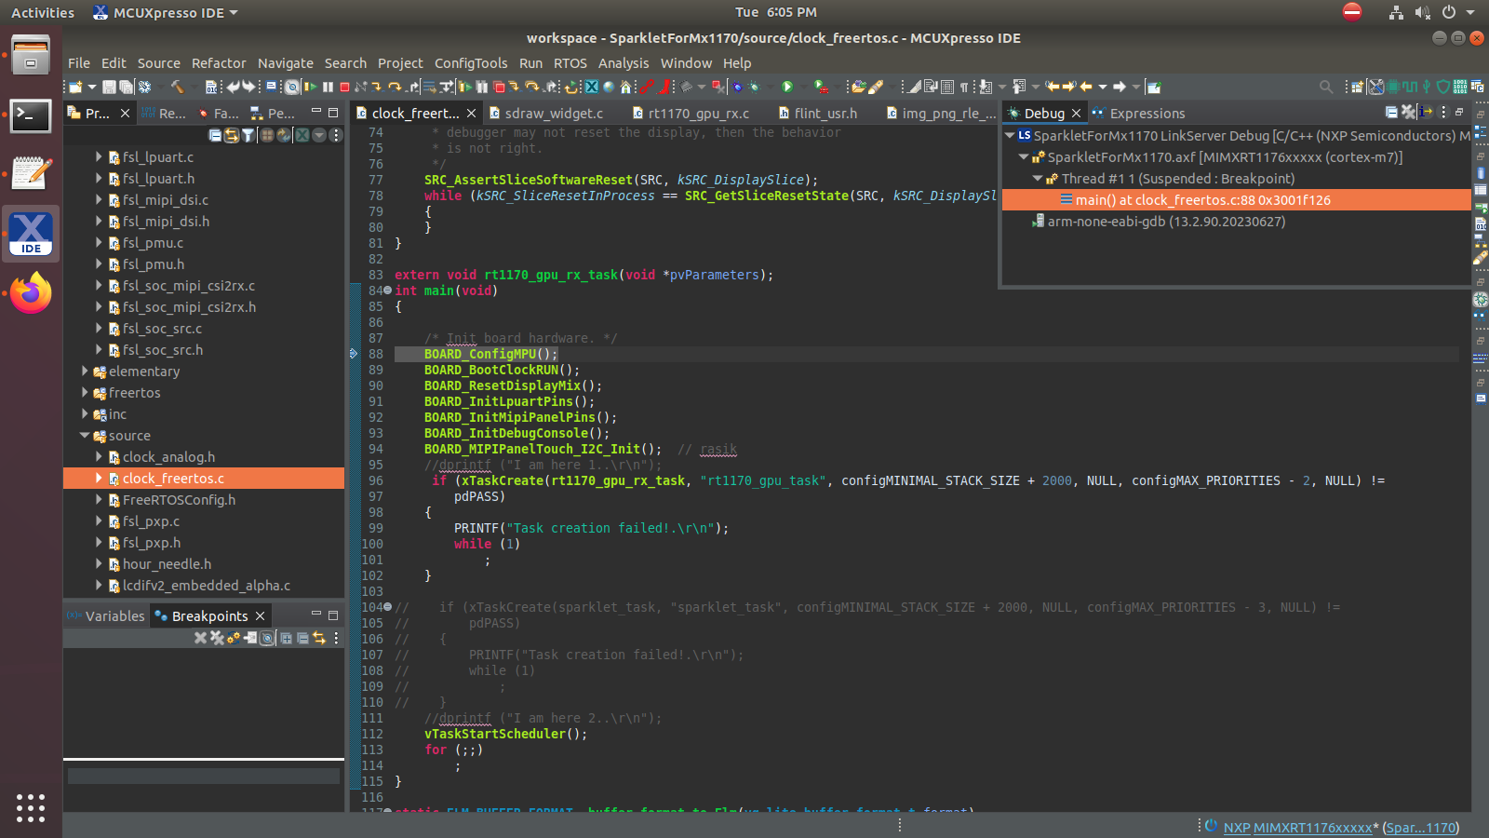Click the Search magnifier icon in toolbar
1489x838 pixels.
1326,87
